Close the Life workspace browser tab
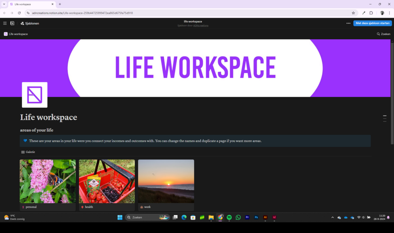The image size is (394, 233). 53,4
